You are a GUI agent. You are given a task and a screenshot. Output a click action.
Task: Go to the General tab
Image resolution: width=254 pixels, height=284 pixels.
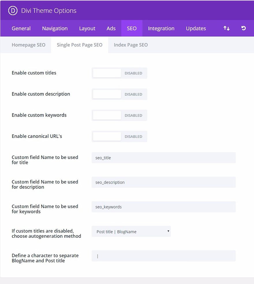pos(21,28)
